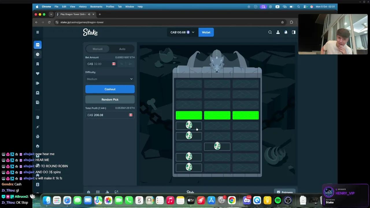Open game settings gear below the tower
The width and height of the screenshot is (370, 208).
tap(88, 192)
